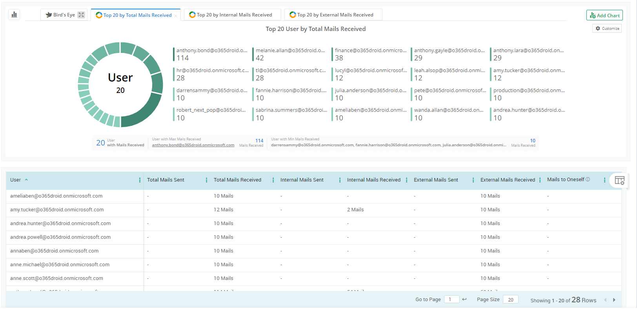Click Internal Mails Sent column header
This screenshot has width=637, height=309.
point(302,180)
